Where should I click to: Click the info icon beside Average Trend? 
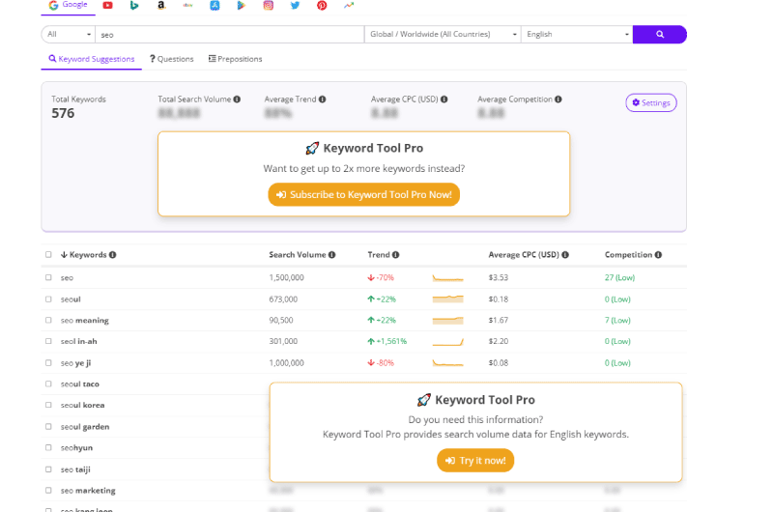click(x=323, y=100)
